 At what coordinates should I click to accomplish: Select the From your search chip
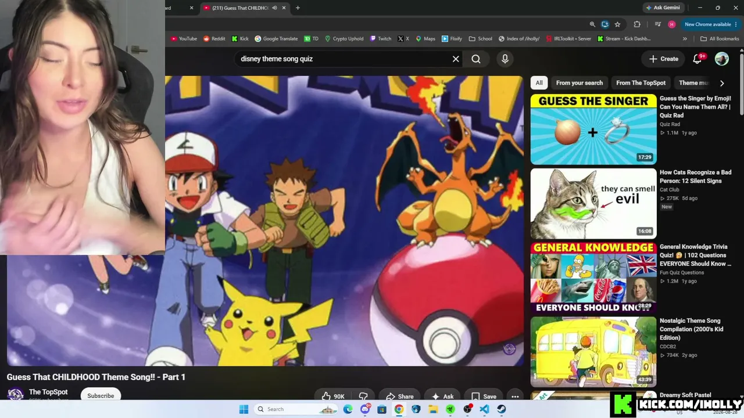(580, 83)
